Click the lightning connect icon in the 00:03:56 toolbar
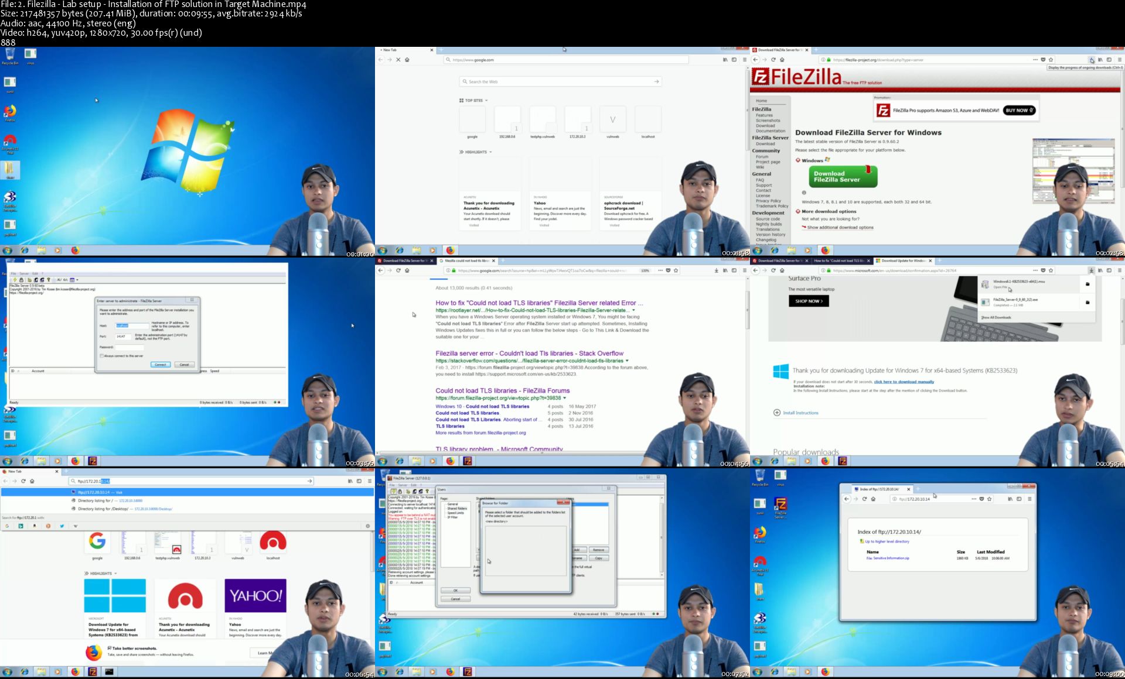 (x=16, y=280)
